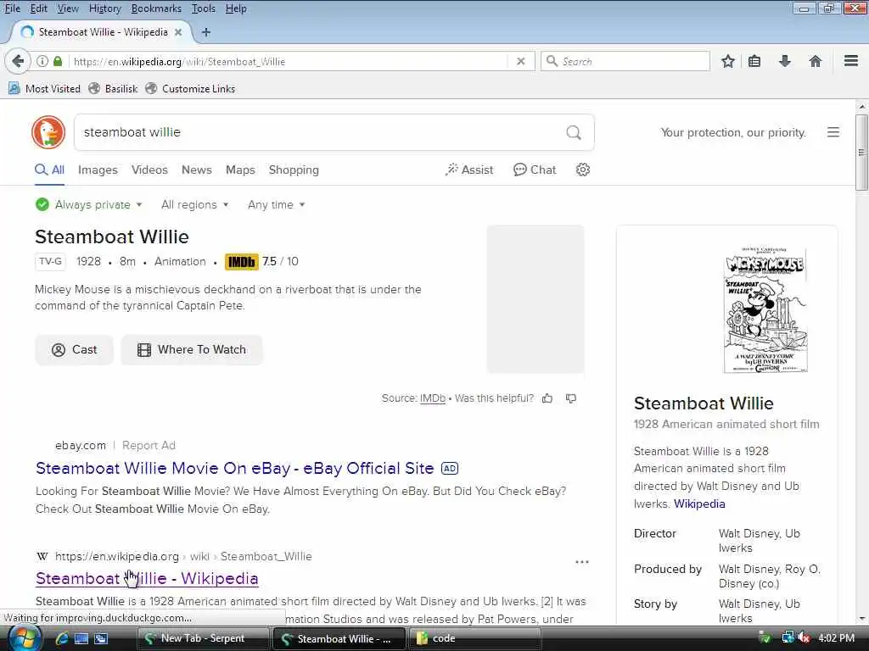Open the Tools menu

pos(203,8)
